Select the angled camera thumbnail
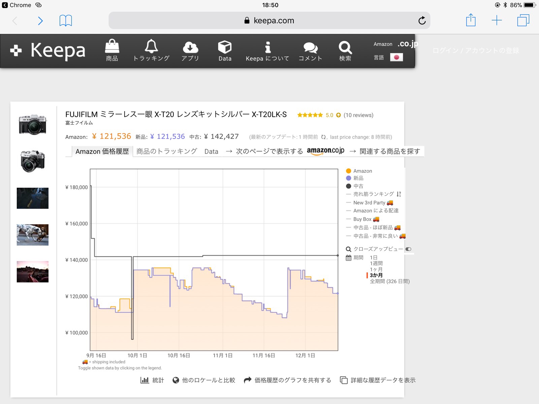 point(33,161)
